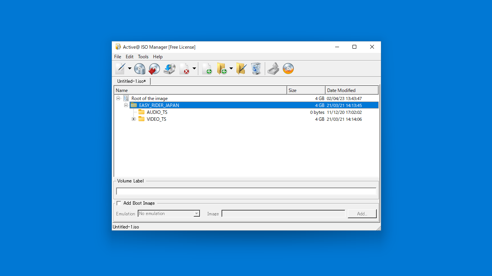Collapse the EASY_RIDER_JAPAN folder node
This screenshot has height=276, width=492.
pos(126,105)
